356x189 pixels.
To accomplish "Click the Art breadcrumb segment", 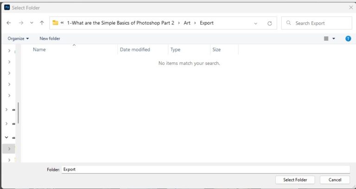I will click(187, 23).
